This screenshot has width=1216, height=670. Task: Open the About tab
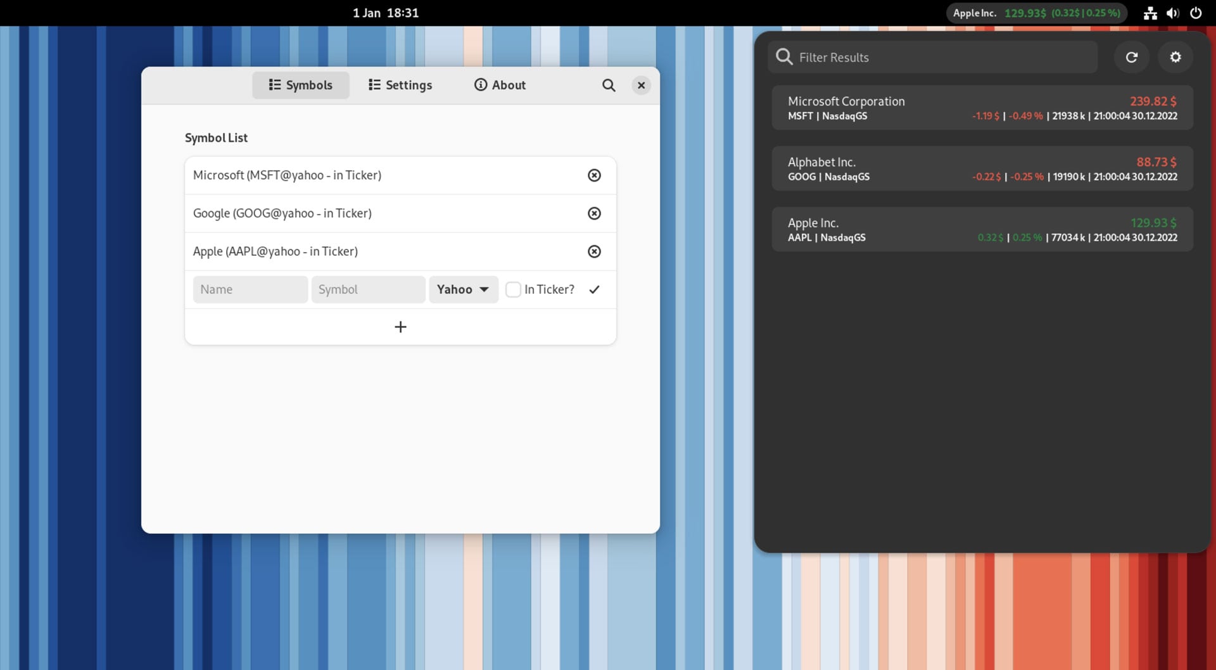point(500,85)
